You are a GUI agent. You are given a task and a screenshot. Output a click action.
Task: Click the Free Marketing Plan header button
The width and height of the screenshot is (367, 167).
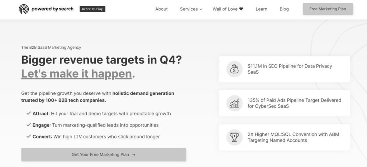point(328,9)
